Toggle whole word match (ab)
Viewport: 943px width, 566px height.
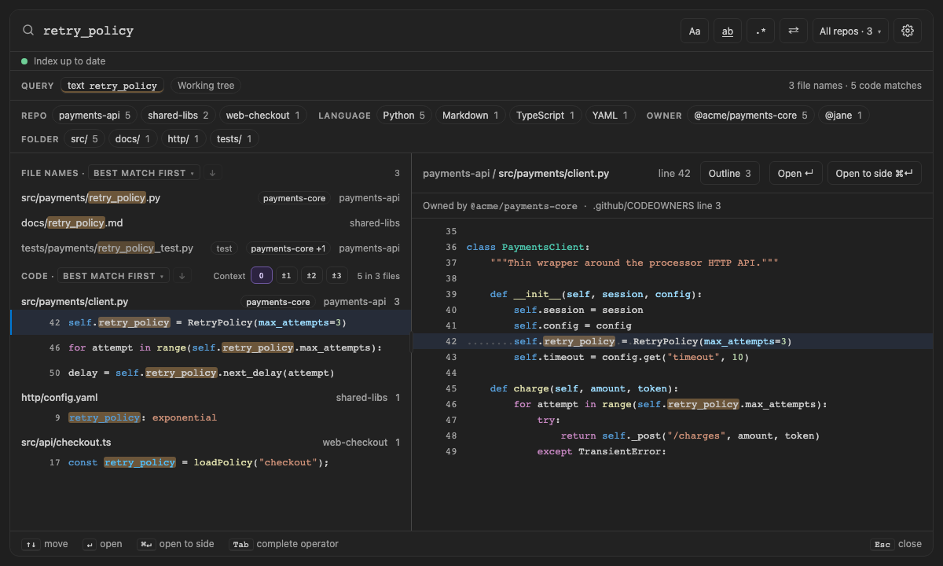tap(728, 31)
